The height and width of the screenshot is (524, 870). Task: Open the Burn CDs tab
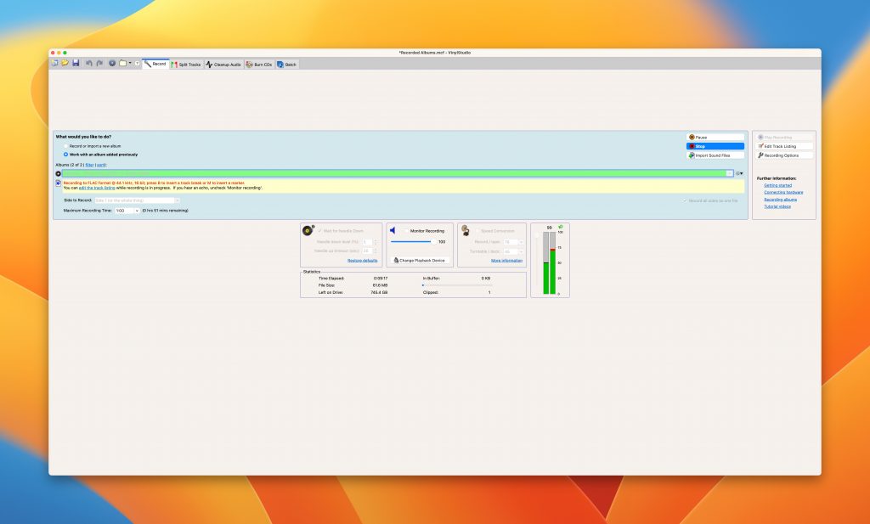pyautogui.click(x=259, y=65)
